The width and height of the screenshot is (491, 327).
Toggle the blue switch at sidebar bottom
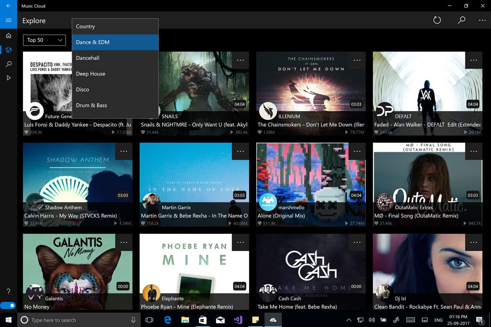click(8, 306)
